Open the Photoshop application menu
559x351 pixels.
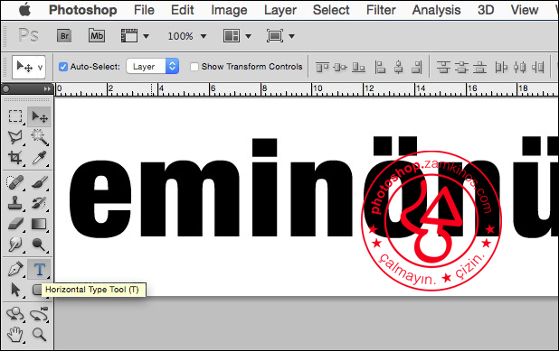point(82,10)
